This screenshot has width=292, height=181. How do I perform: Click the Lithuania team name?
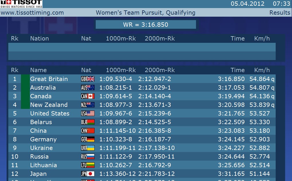coord(43,165)
